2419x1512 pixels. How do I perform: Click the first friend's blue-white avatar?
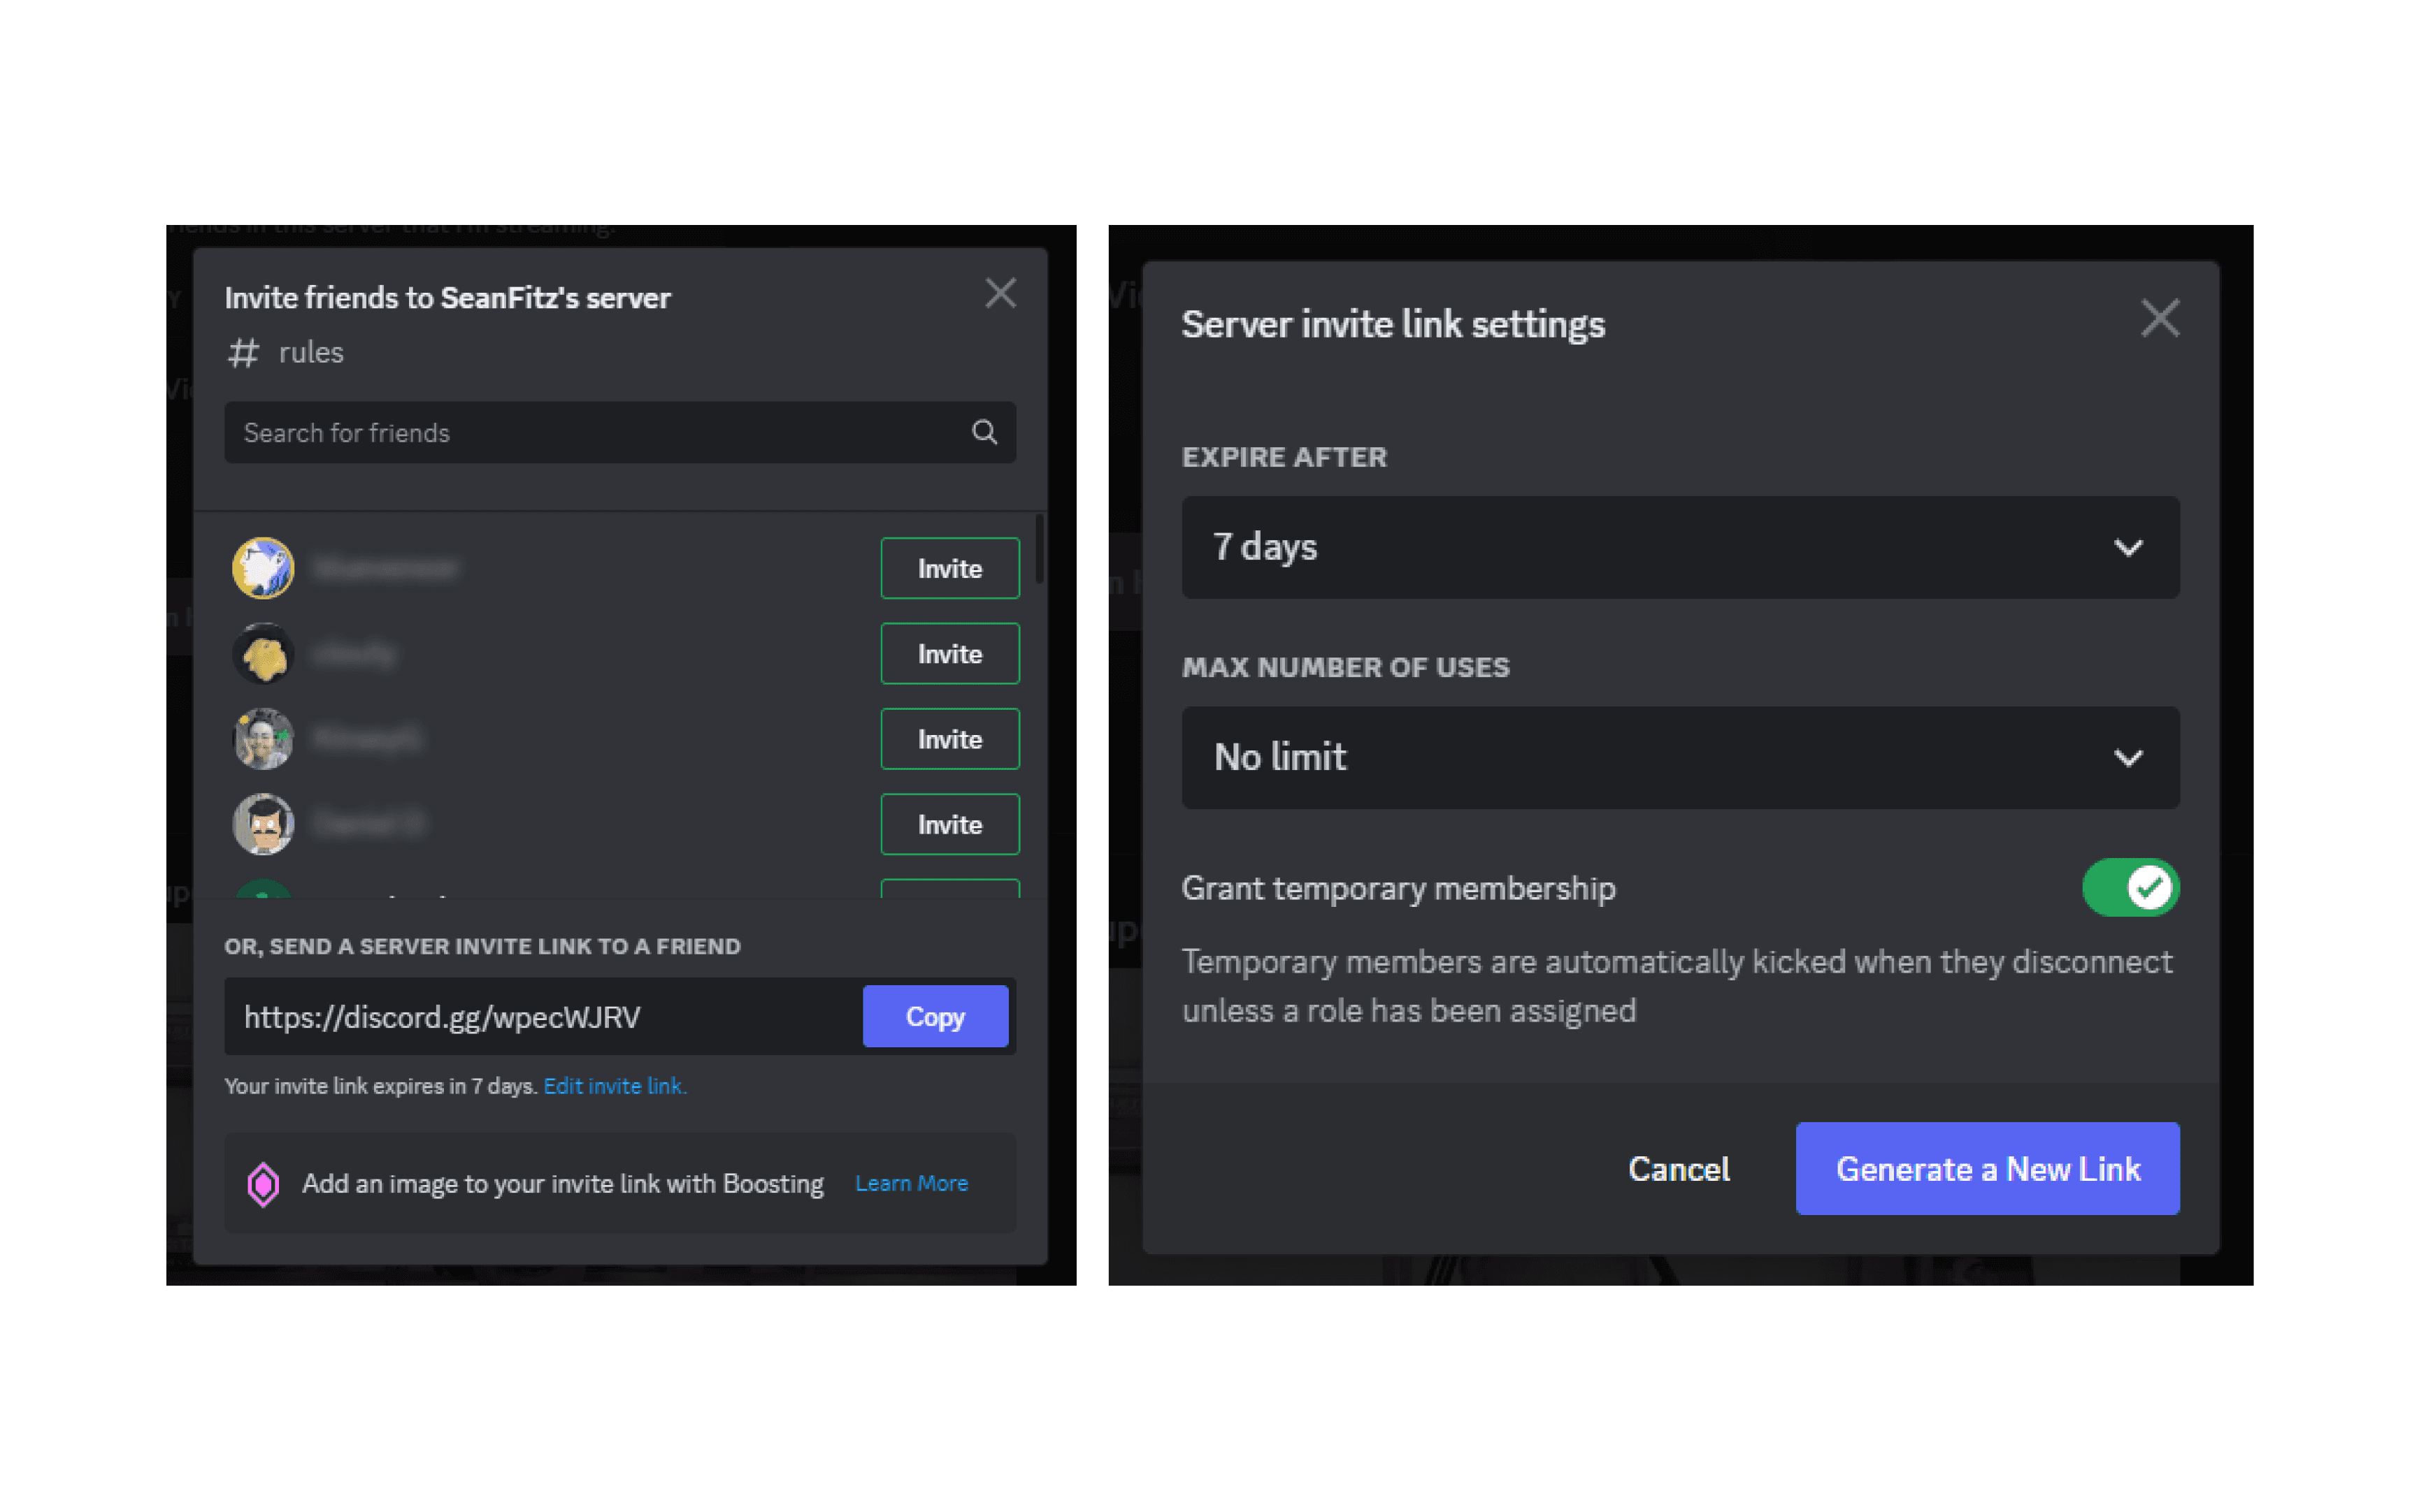pos(263,568)
